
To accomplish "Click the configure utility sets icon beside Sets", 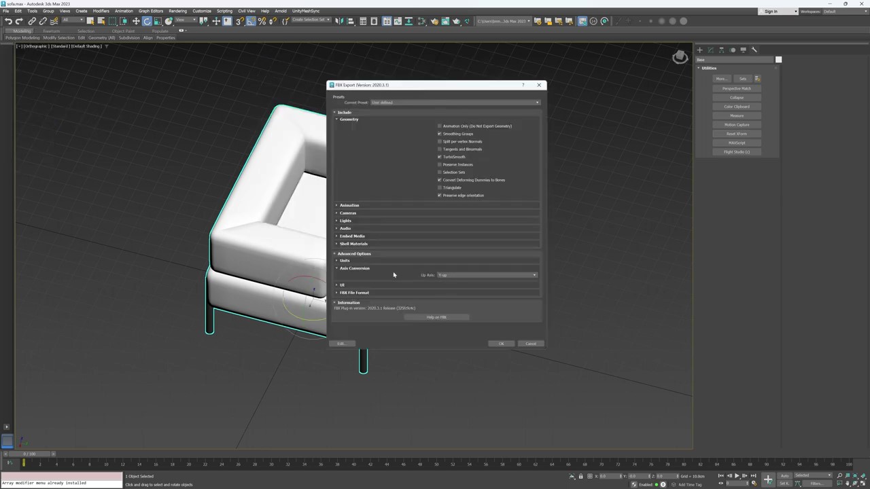I will (x=757, y=78).
